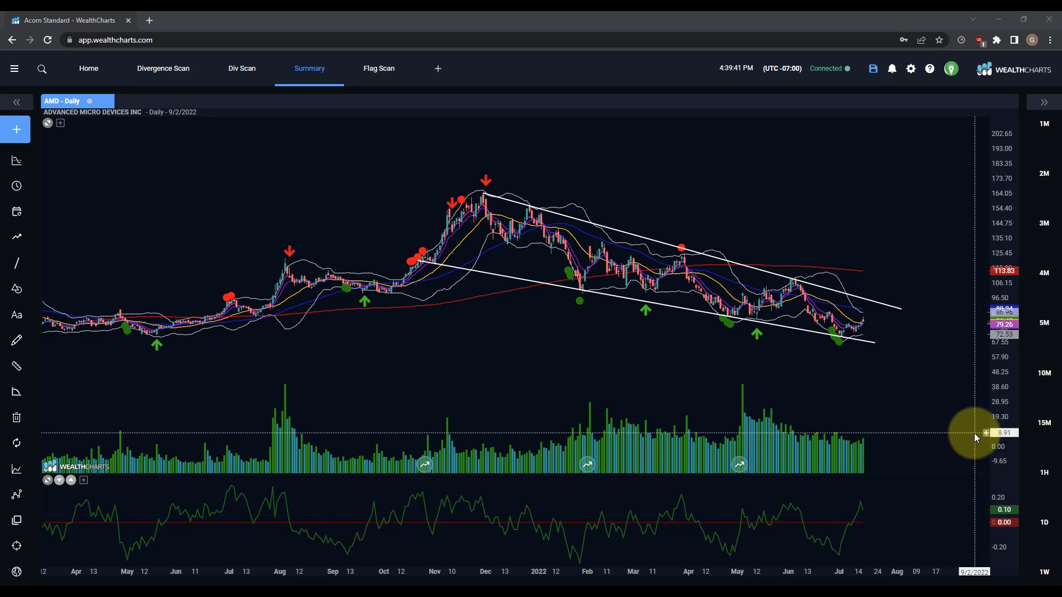Viewport: 1062px width, 597px height.
Task: Click the connected-nodes path tool icon
Action: [17, 495]
